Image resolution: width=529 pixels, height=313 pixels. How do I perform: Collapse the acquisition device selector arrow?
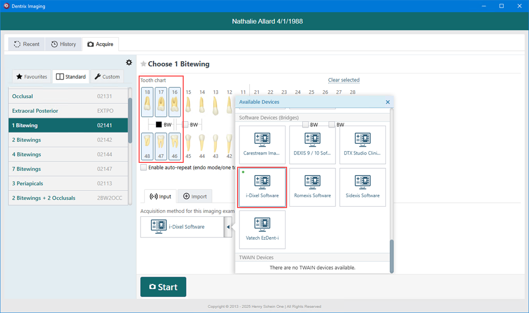pyautogui.click(x=228, y=227)
